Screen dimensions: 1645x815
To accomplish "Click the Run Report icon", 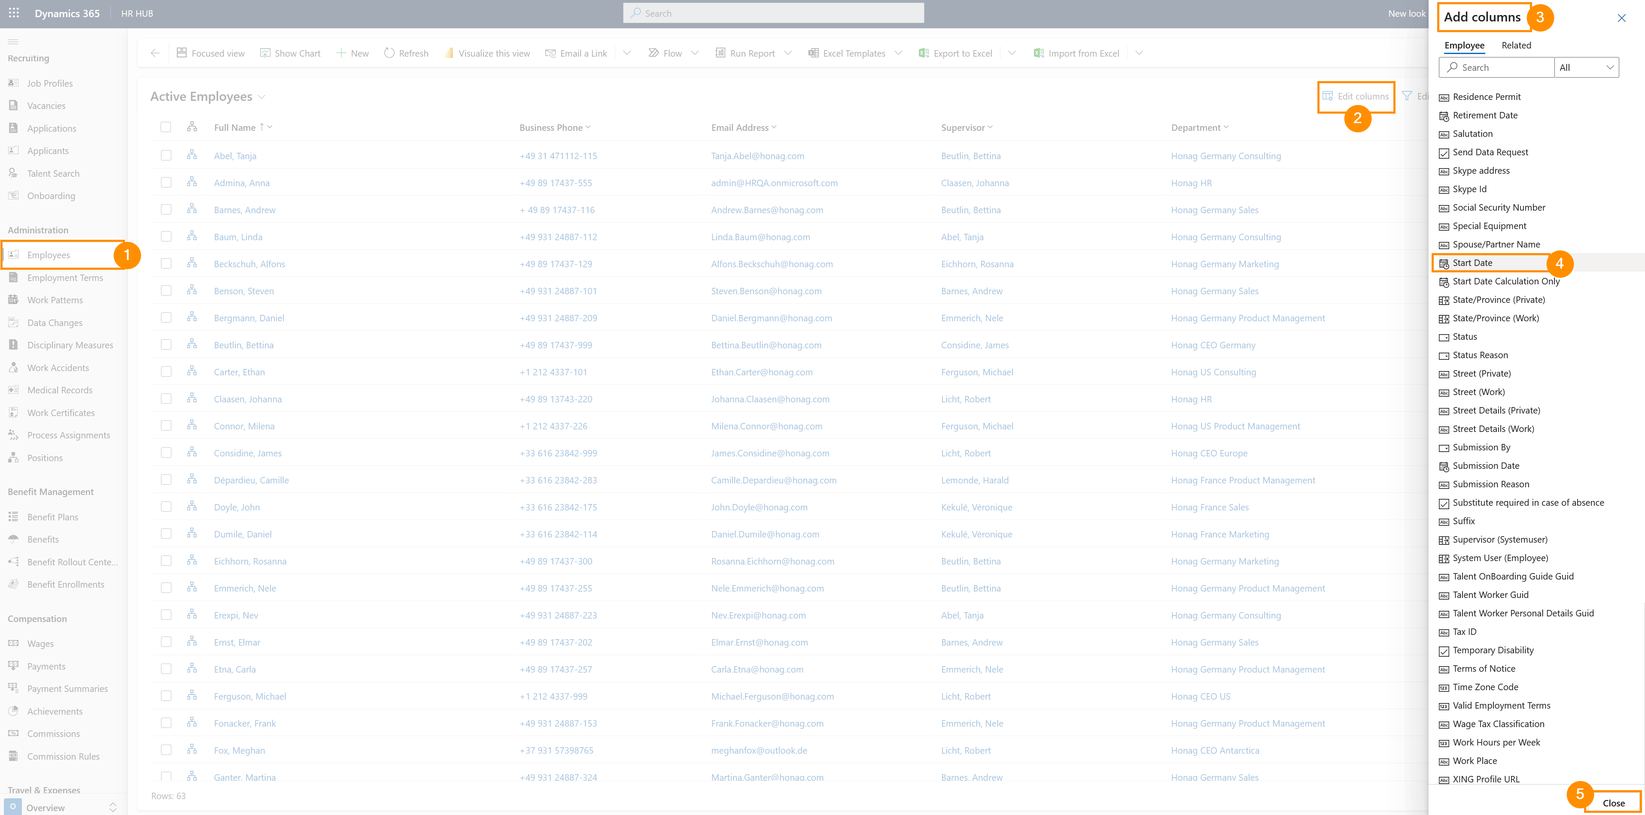I will (x=721, y=53).
